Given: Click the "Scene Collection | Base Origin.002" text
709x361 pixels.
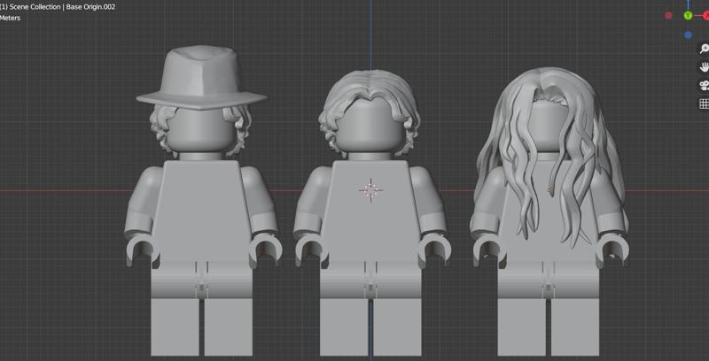Looking at the screenshot, I should [62, 7].
